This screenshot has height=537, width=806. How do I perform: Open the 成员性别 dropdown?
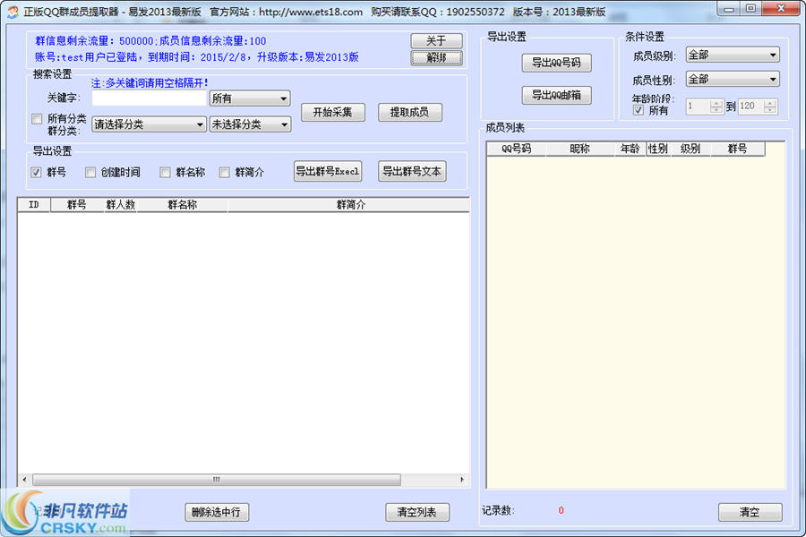[x=733, y=79]
